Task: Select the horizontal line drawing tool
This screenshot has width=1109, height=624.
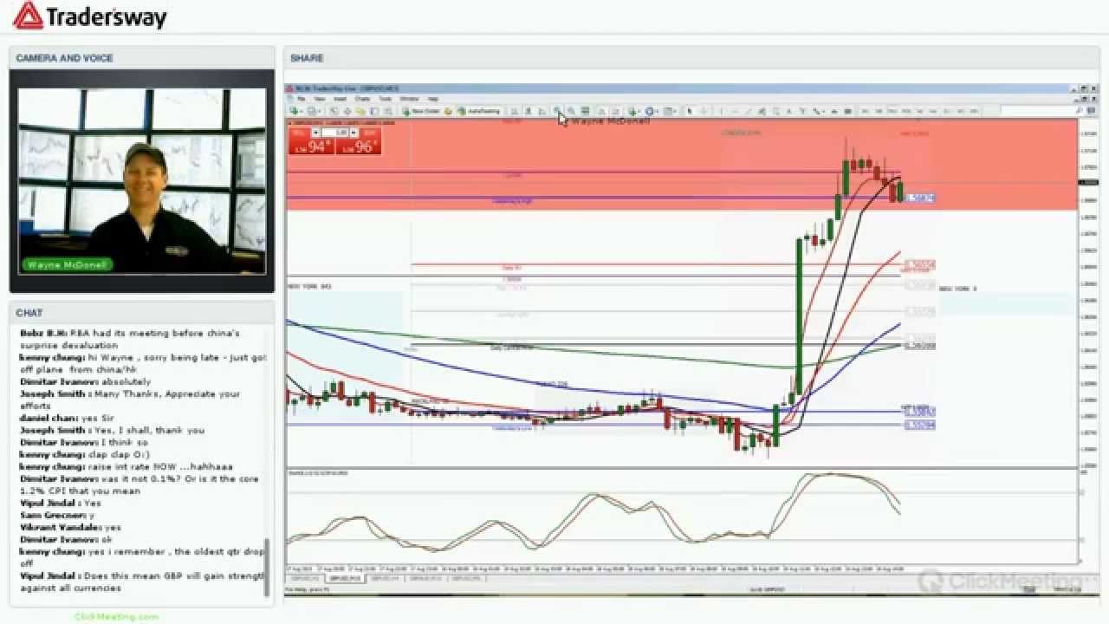Action: [735, 111]
